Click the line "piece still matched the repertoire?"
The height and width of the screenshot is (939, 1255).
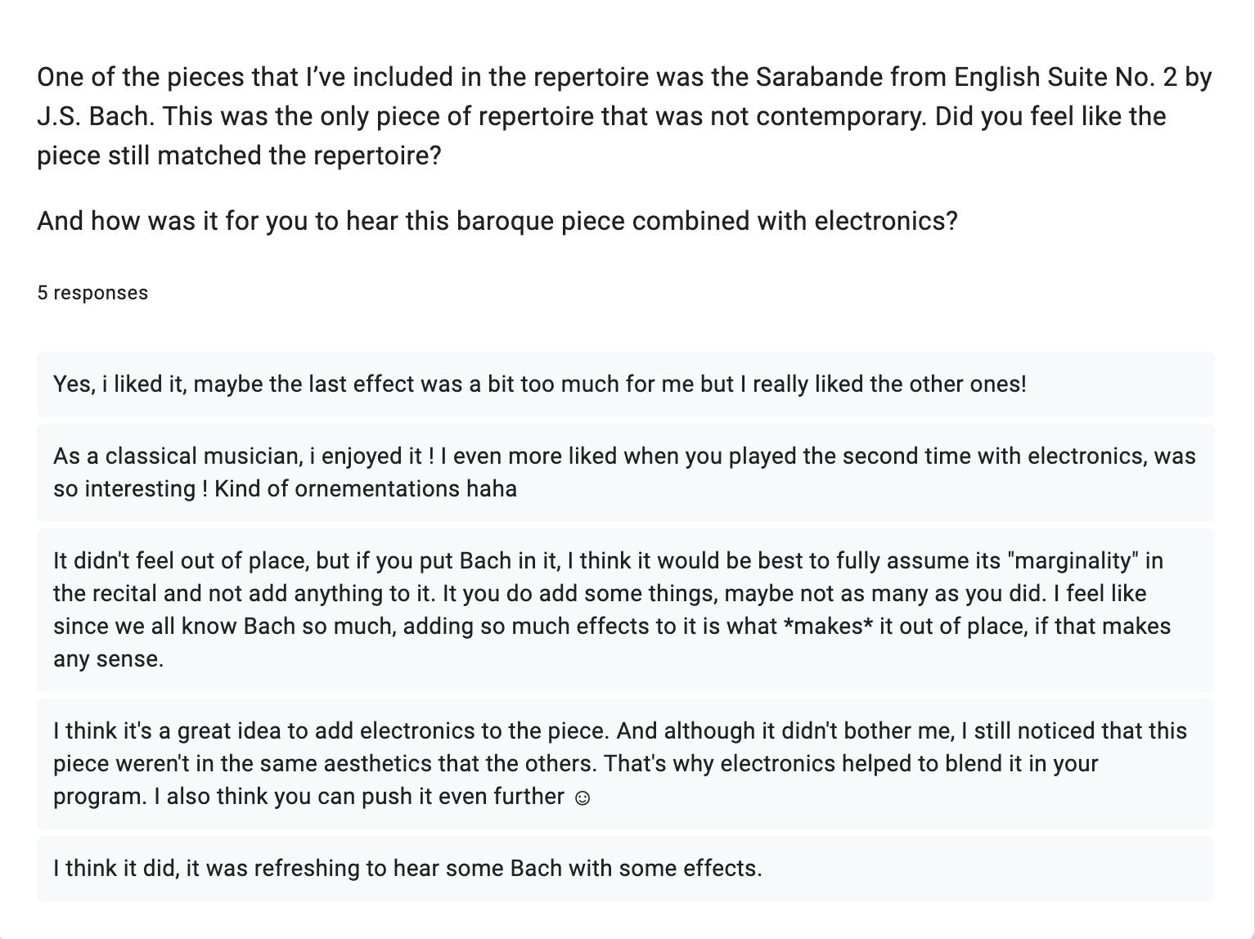(239, 155)
